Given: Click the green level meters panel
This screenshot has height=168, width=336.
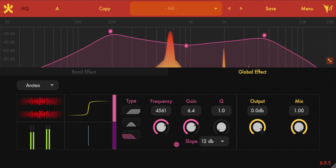Looking at the screenshot, I should pyautogui.click(x=41, y=136).
